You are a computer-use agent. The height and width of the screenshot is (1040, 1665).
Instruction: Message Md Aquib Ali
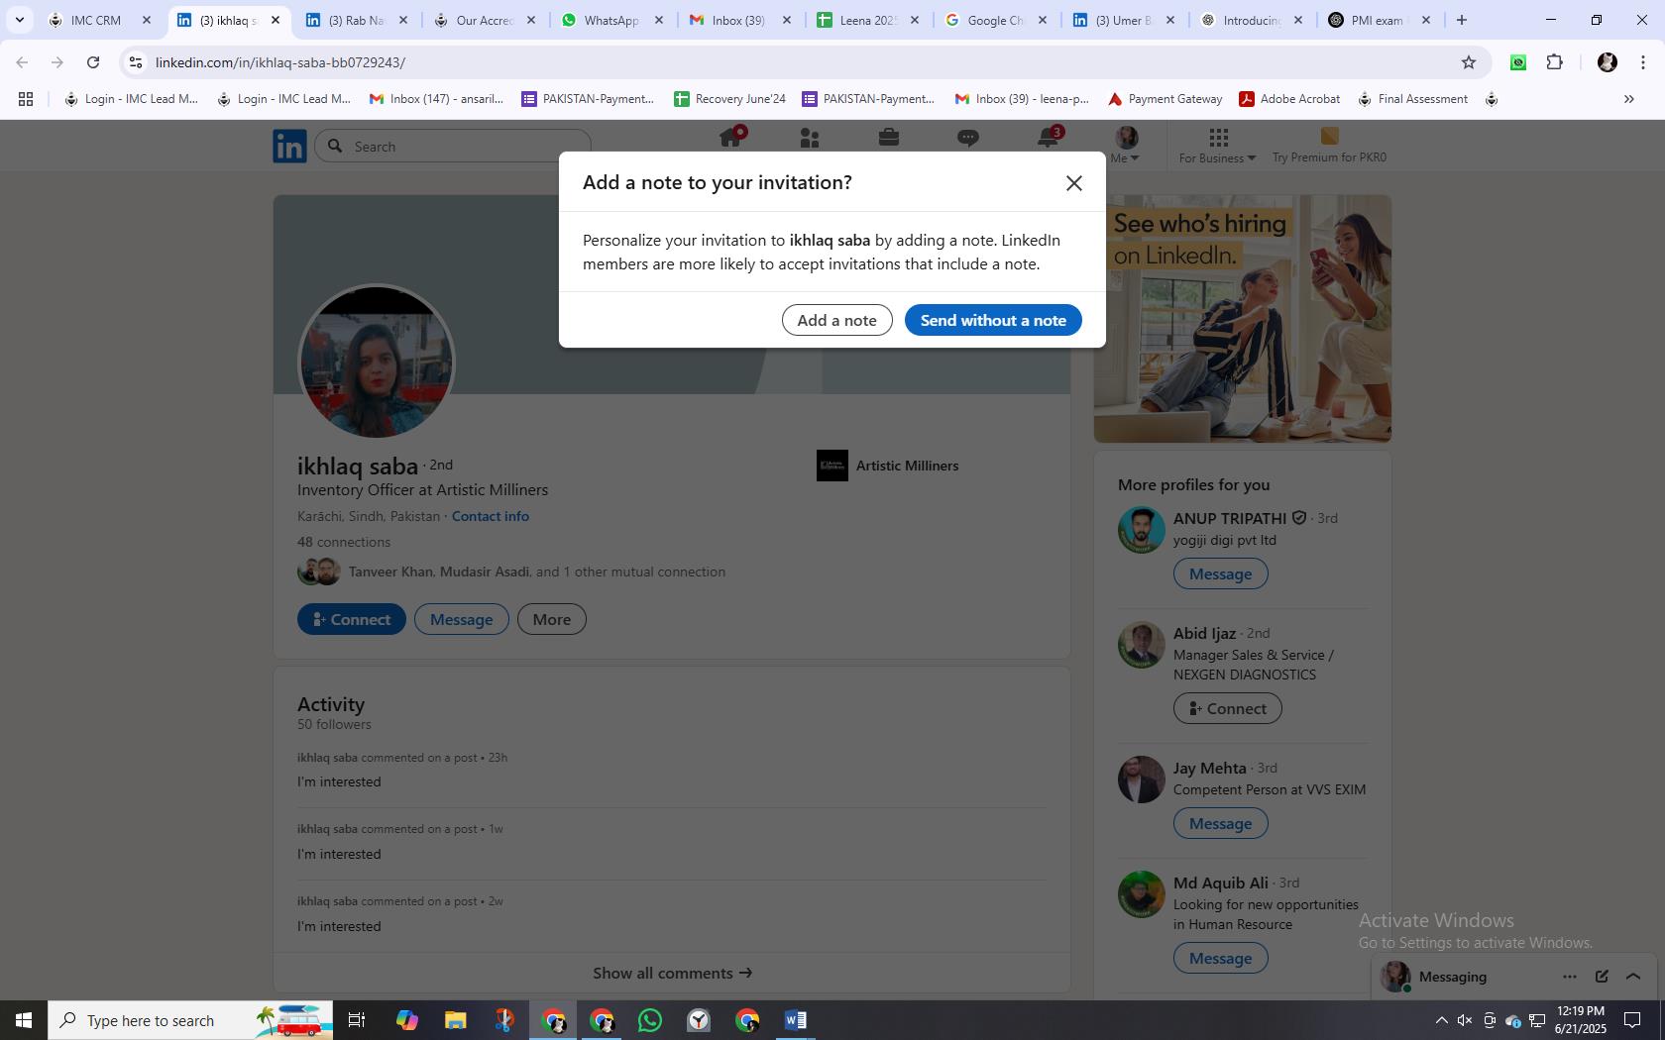tap(1220, 958)
